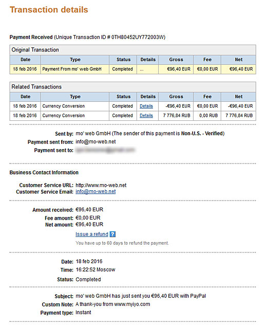Click the 7 776,84 RUB net amount cell
This screenshot has height=325, width=267.
tap(239, 116)
